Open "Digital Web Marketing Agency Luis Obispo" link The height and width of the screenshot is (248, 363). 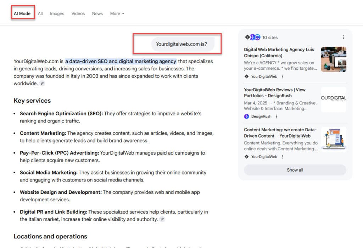(x=279, y=53)
